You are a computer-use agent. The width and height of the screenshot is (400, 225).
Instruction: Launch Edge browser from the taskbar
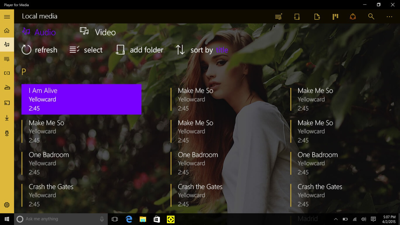click(x=129, y=219)
